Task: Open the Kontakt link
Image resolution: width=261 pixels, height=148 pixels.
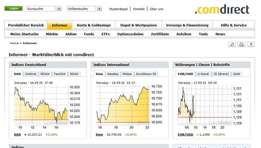Action: [x=139, y=9]
